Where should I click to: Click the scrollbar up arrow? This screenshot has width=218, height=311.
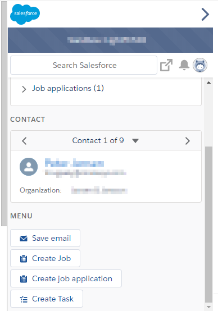point(208,83)
